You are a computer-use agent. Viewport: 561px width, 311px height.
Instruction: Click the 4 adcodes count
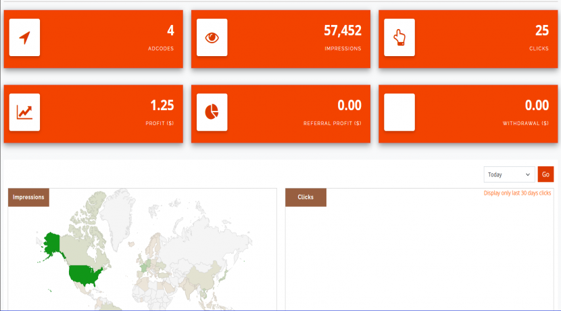click(170, 30)
